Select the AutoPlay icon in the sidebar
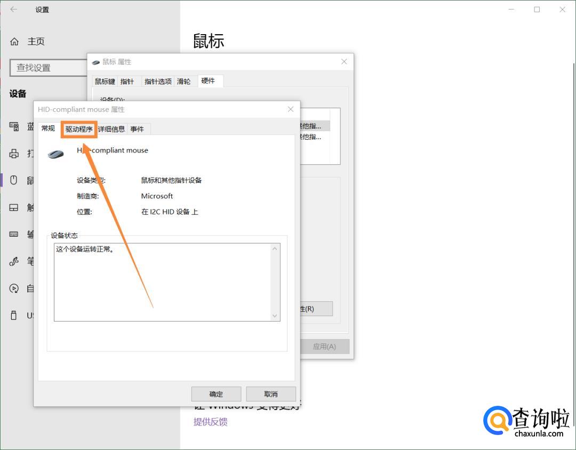 click(x=14, y=288)
